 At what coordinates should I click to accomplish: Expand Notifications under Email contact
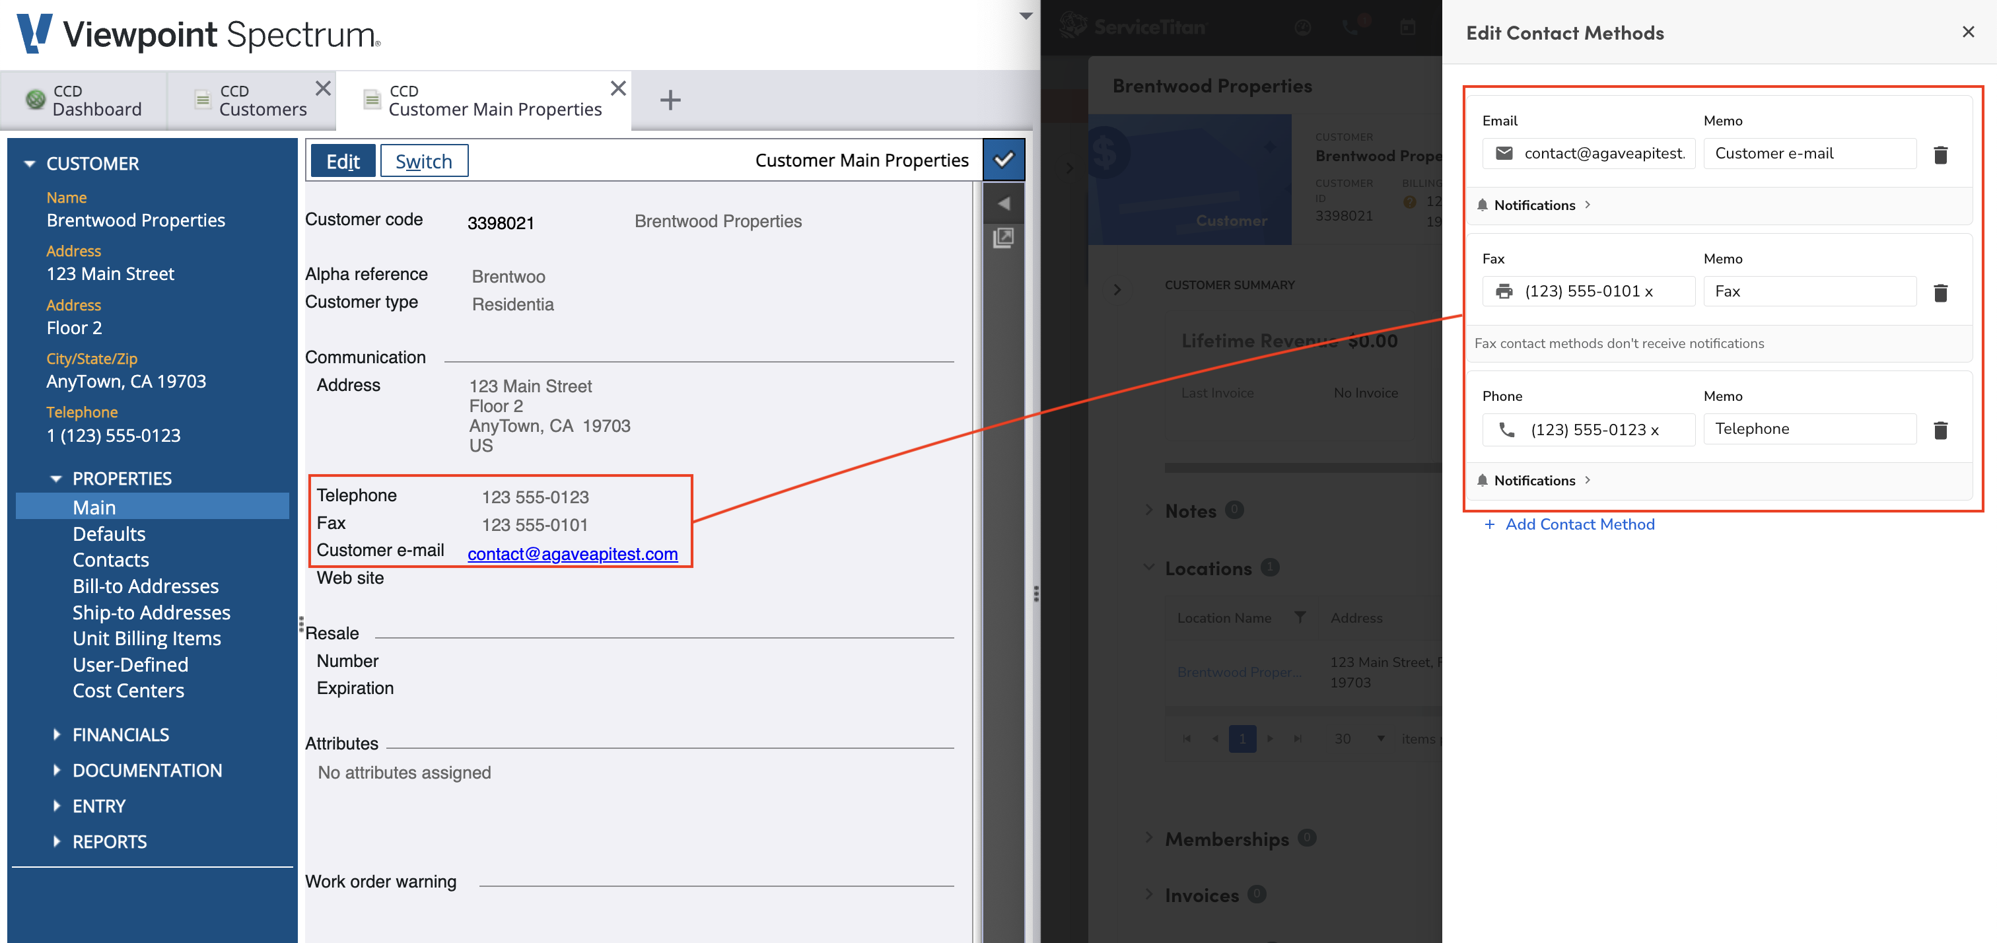tap(1534, 205)
